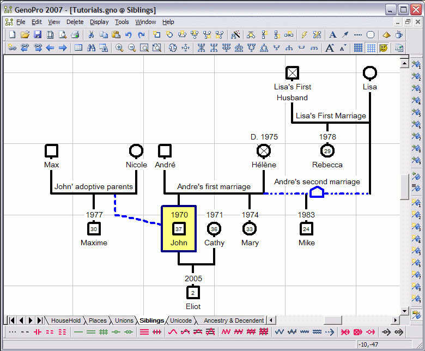
Task: Redo the last undone action
Action: (141, 35)
